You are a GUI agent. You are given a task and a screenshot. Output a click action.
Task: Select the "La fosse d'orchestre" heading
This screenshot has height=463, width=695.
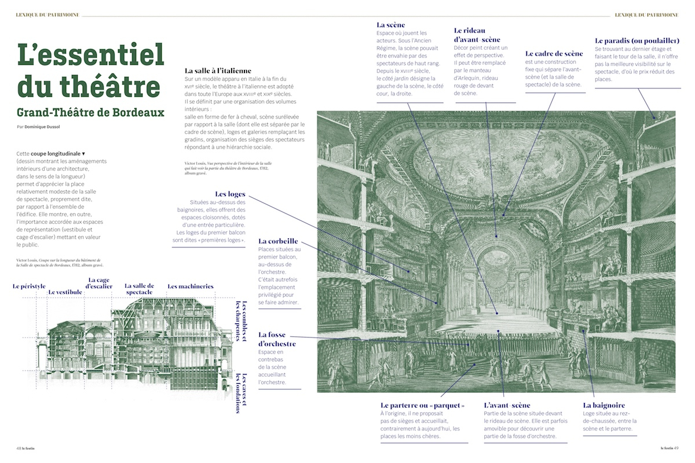tap(277, 339)
